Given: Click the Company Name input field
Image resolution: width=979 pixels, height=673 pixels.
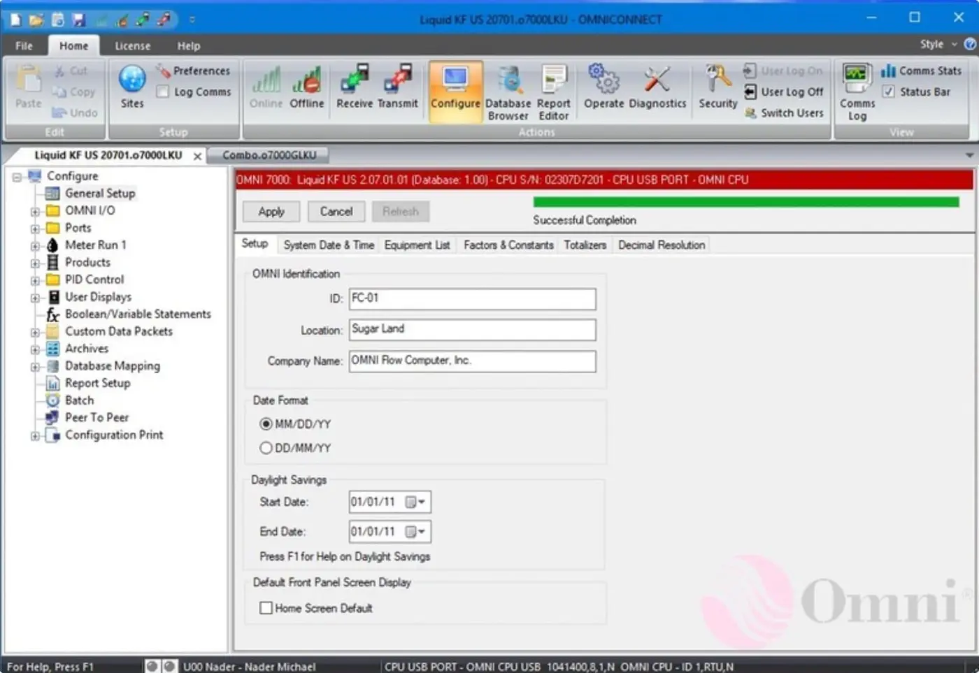Looking at the screenshot, I should (x=473, y=361).
